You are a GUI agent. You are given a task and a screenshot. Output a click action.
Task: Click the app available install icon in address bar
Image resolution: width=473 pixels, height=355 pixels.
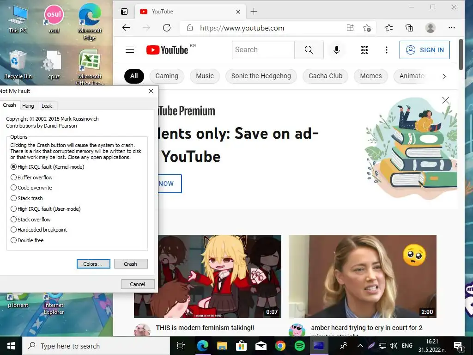tap(350, 28)
